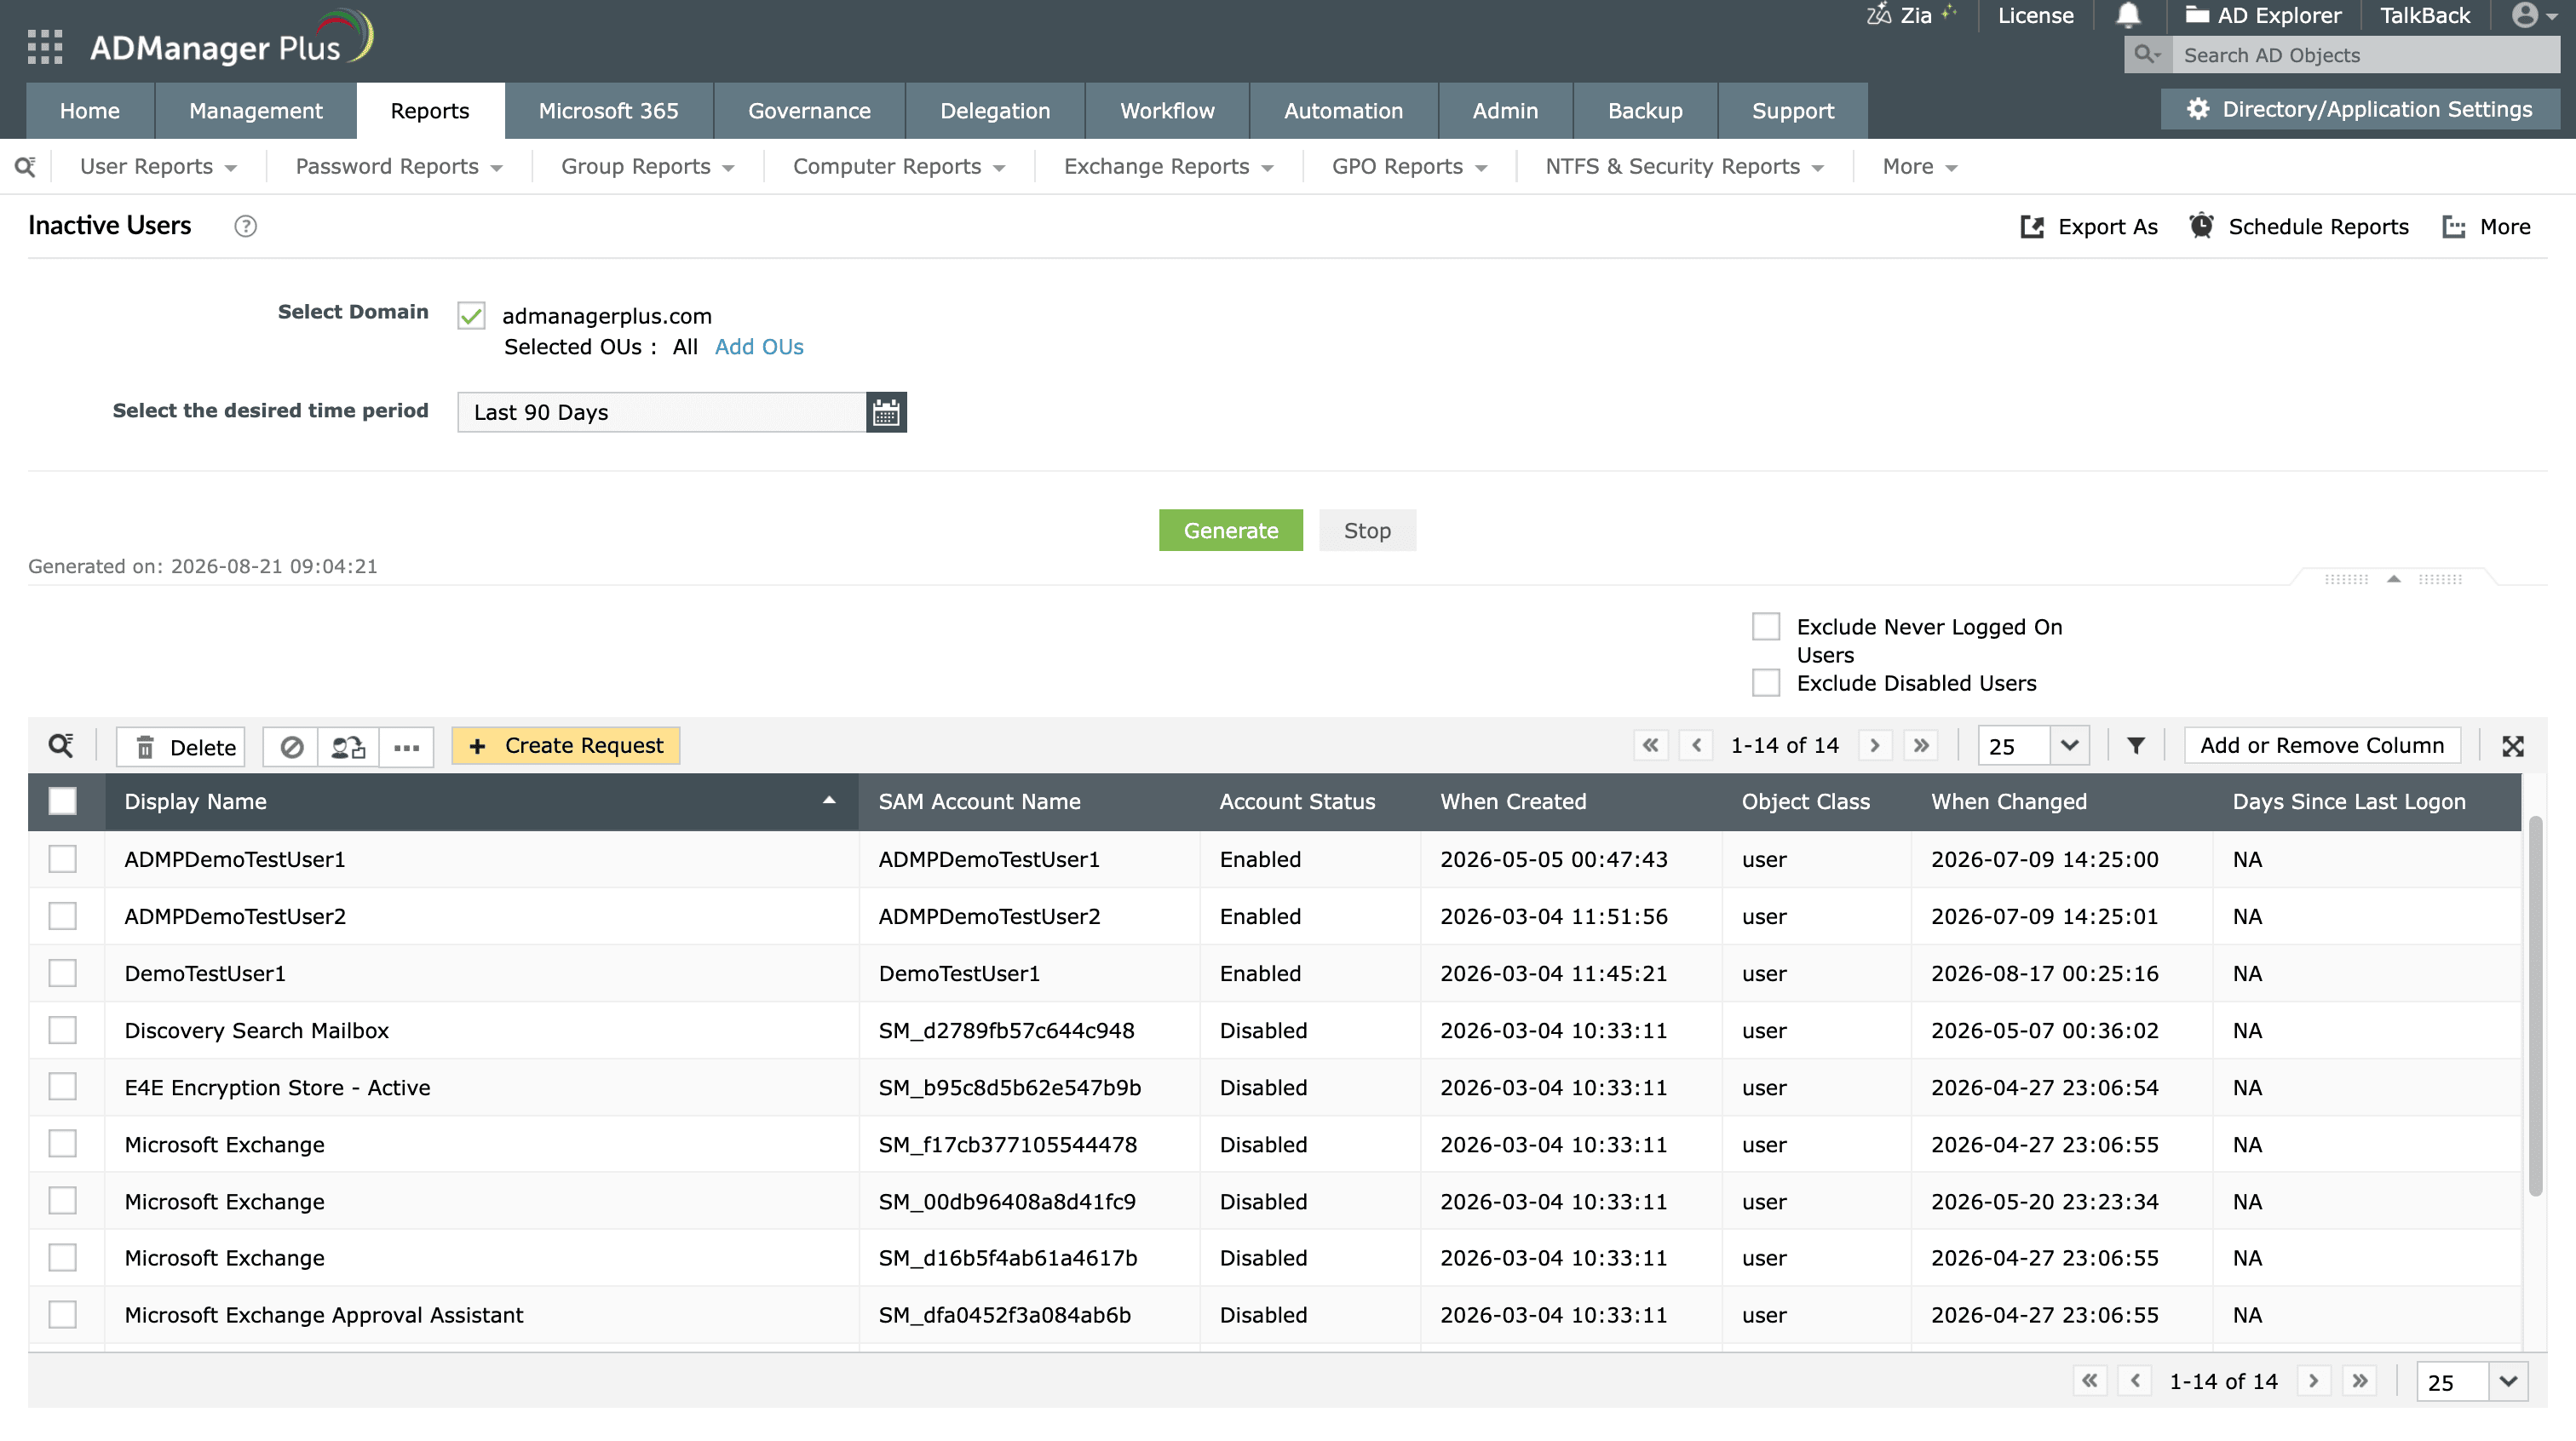This screenshot has height=1441, width=2576.
Task: Click the AD object search magnifier icon
Action: coord(2147,55)
